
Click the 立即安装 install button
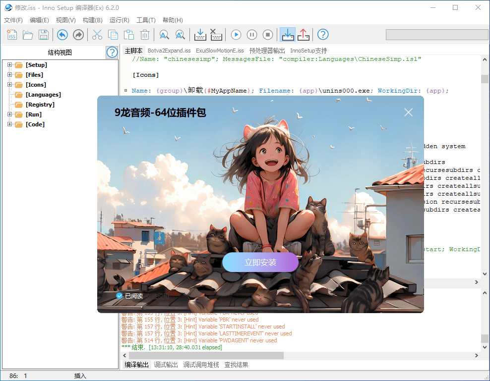260,263
